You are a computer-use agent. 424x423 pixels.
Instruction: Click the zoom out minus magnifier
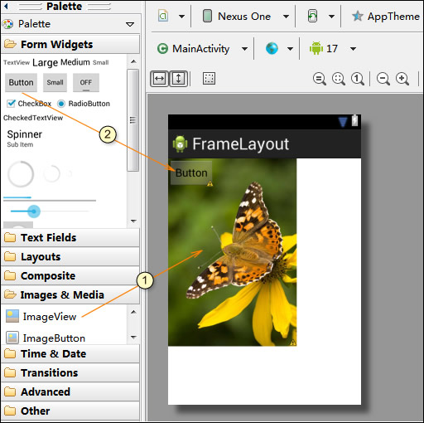pos(383,79)
